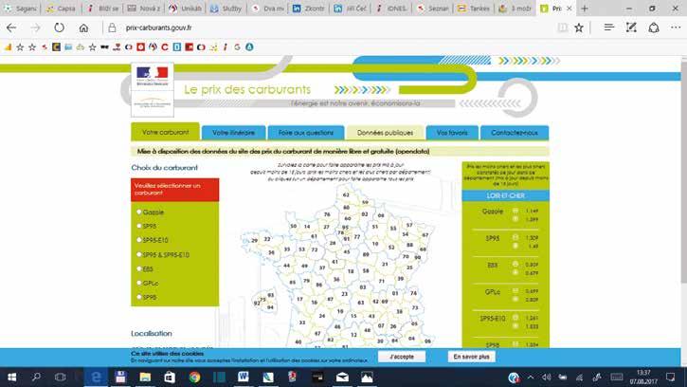Click department 29 on the map

coord(254,240)
